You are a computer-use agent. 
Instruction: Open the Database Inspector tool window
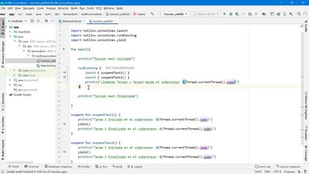[58, 166]
